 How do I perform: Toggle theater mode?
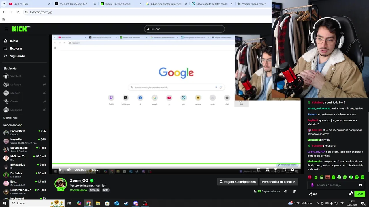point(276,170)
